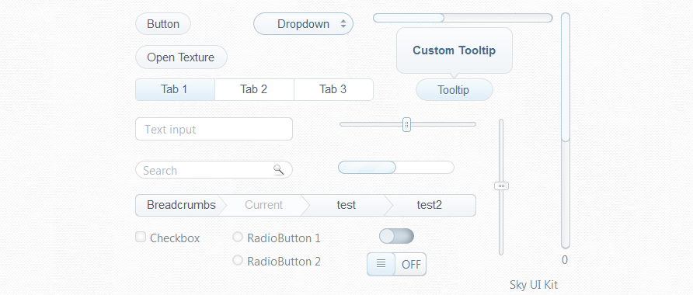Open the test breadcrumb
This screenshot has height=295, width=693.
pyautogui.click(x=346, y=206)
